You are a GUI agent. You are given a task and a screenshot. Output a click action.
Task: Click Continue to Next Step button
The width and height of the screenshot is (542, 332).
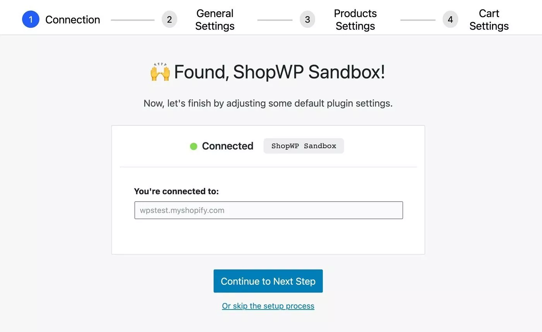coord(268,281)
